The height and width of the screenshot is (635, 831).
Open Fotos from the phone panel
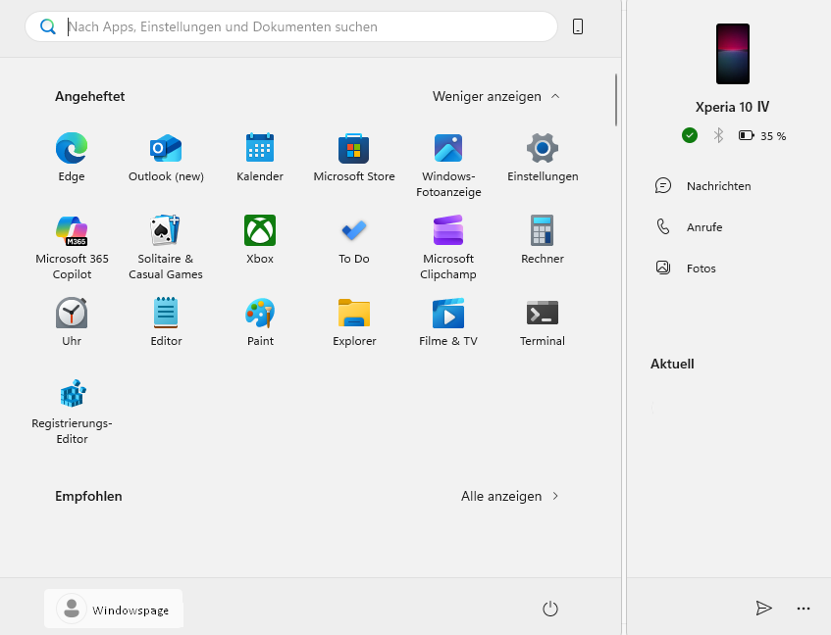click(701, 269)
